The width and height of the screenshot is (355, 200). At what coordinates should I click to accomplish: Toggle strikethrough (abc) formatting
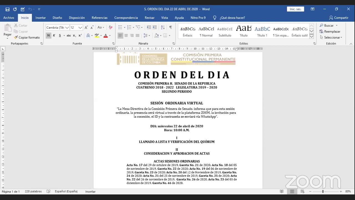click(x=69, y=36)
